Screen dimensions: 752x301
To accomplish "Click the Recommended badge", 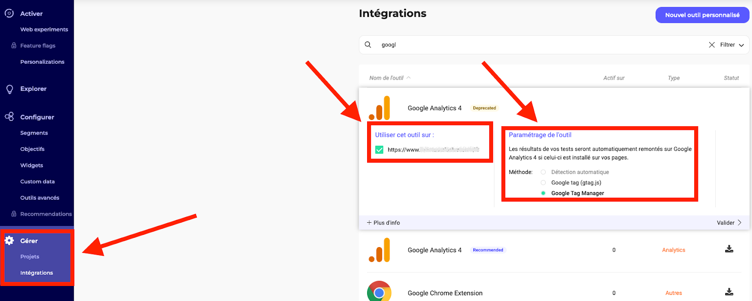I will pyautogui.click(x=488, y=250).
